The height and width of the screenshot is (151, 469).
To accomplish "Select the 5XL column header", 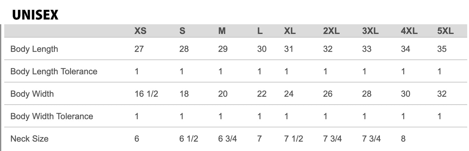I will click(445, 31).
